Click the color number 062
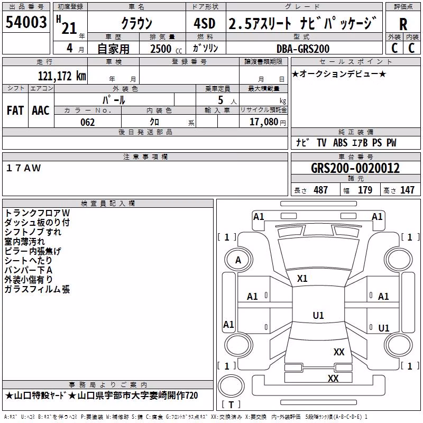Image resolution: width=423 pixels, height=423 pixels. pyautogui.click(x=88, y=122)
